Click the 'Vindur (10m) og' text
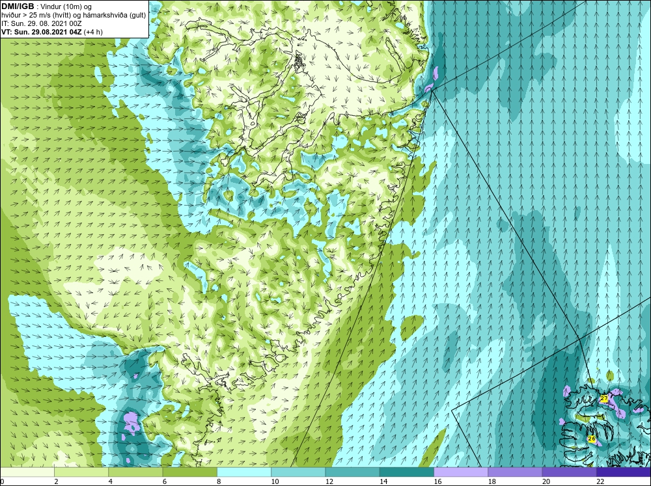This screenshot has height=486, width=651. click(x=67, y=7)
